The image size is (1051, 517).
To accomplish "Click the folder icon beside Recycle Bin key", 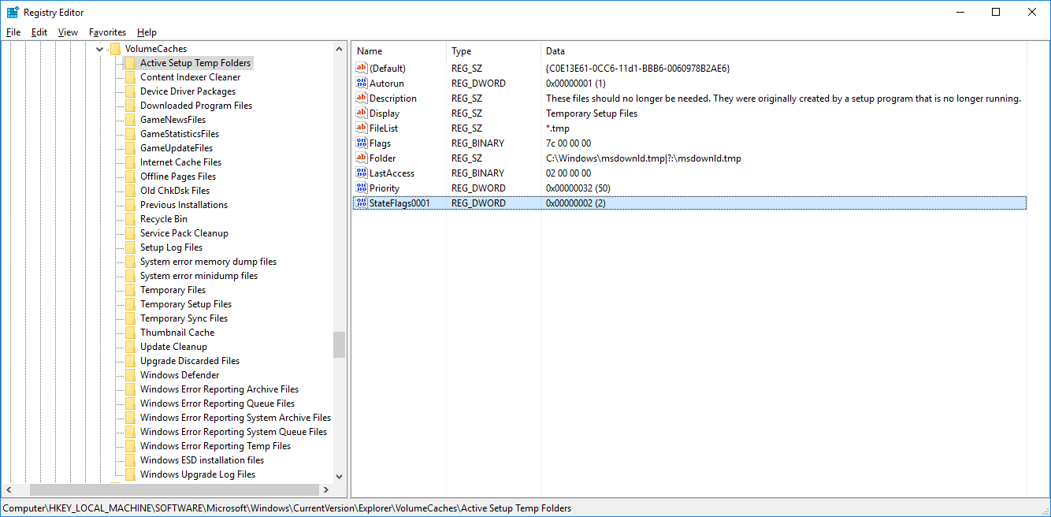I will pyautogui.click(x=130, y=219).
